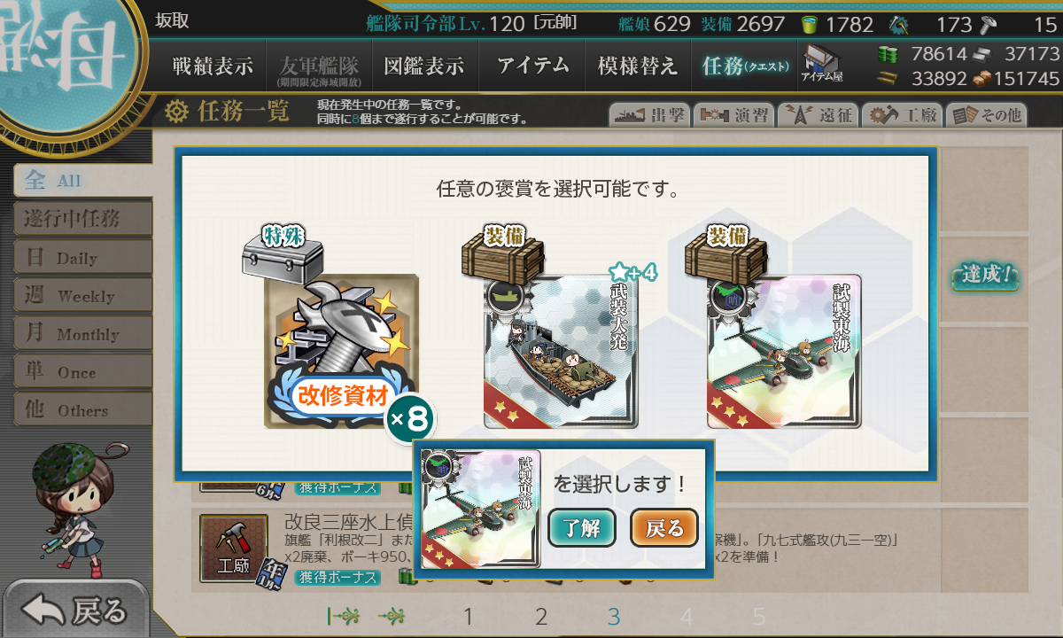Choose the 武装大発 equipment reward card
The height and width of the screenshot is (638, 1063).
point(561,352)
